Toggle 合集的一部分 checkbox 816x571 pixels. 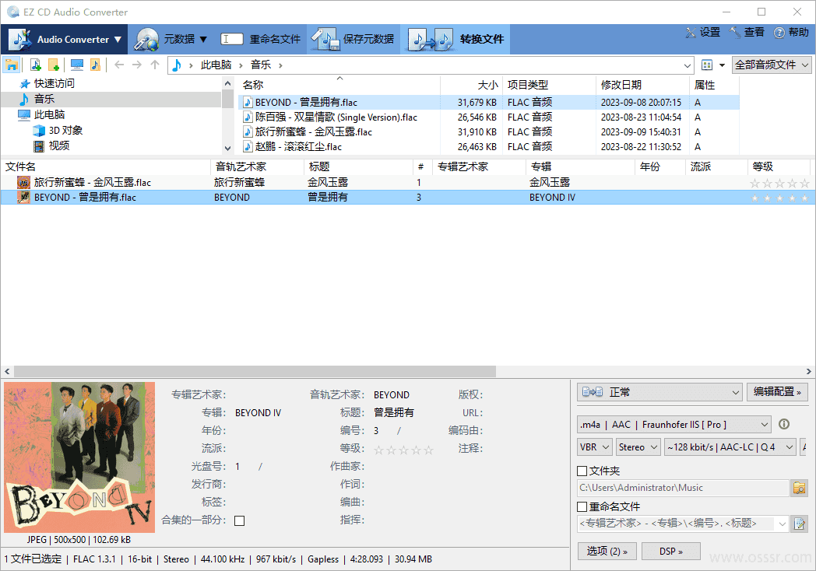(x=239, y=520)
